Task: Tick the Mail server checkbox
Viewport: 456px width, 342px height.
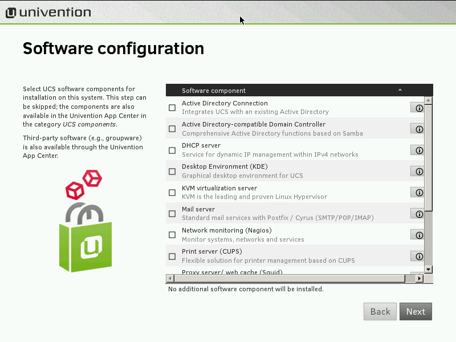Action: tap(172, 214)
